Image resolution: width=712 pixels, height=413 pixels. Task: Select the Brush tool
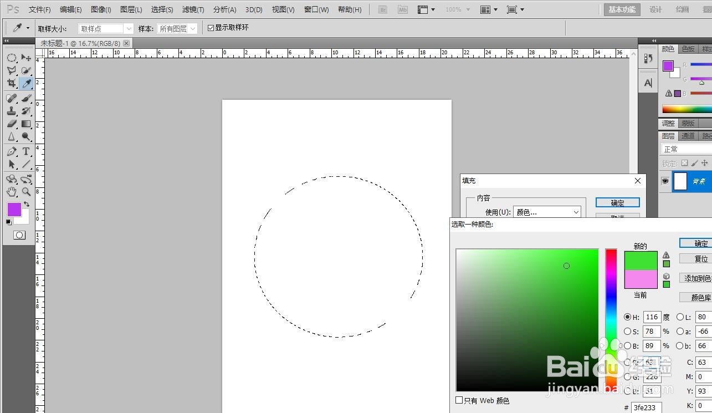[26, 98]
